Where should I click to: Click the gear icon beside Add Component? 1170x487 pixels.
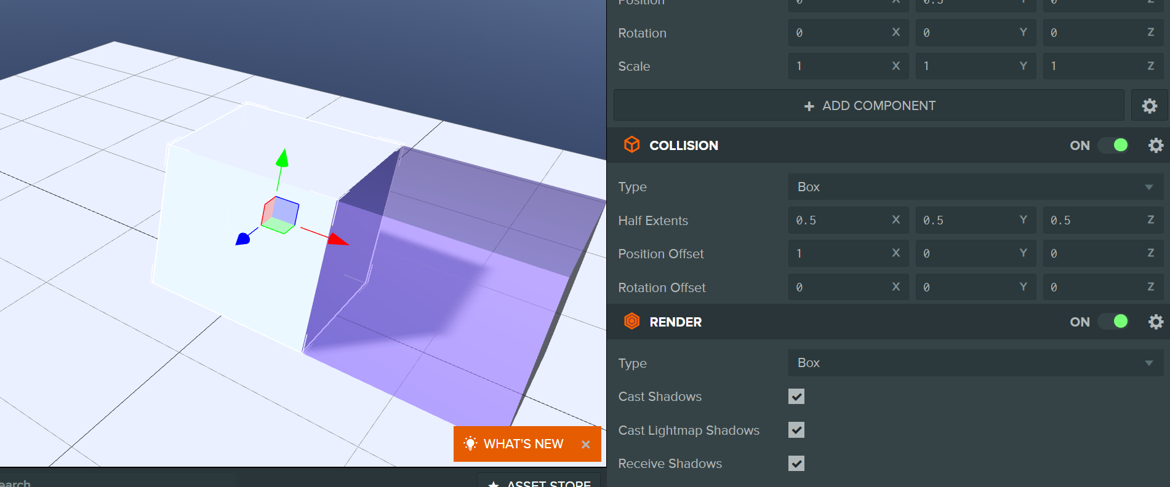[x=1149, y=106]
